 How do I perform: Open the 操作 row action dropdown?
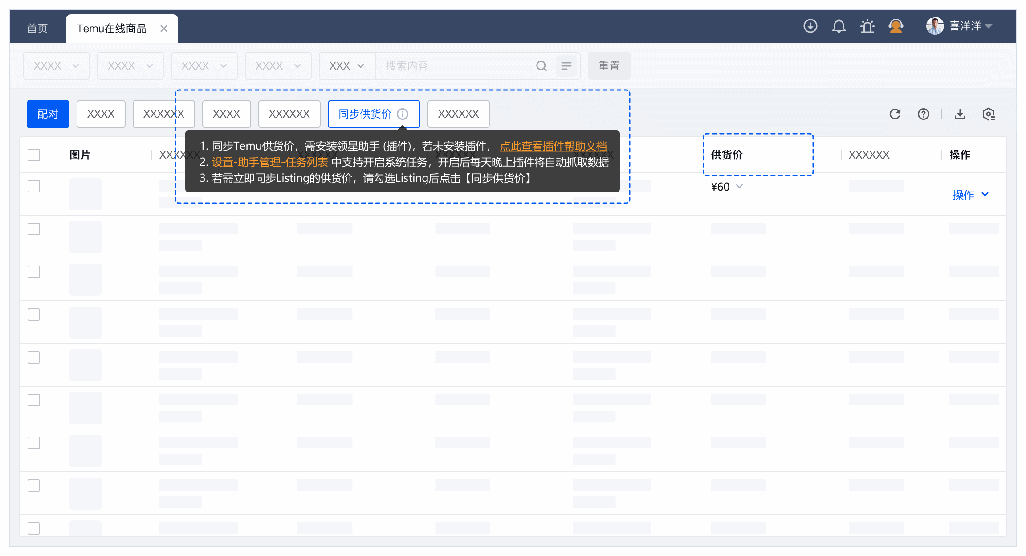(971, 195)
